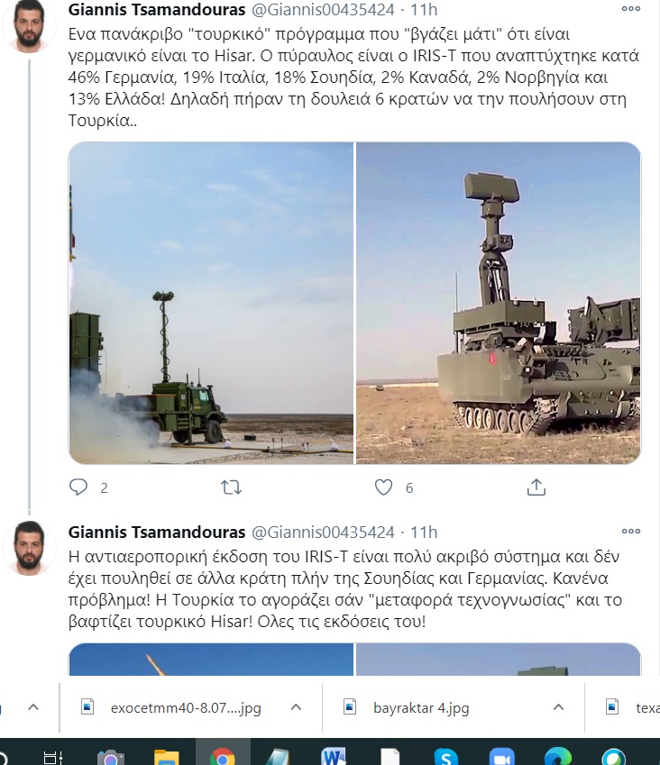This screenshot has width=660, height=765.
Task: Click the reply icon on the first tweet
Action: click(x=79, y=487)
